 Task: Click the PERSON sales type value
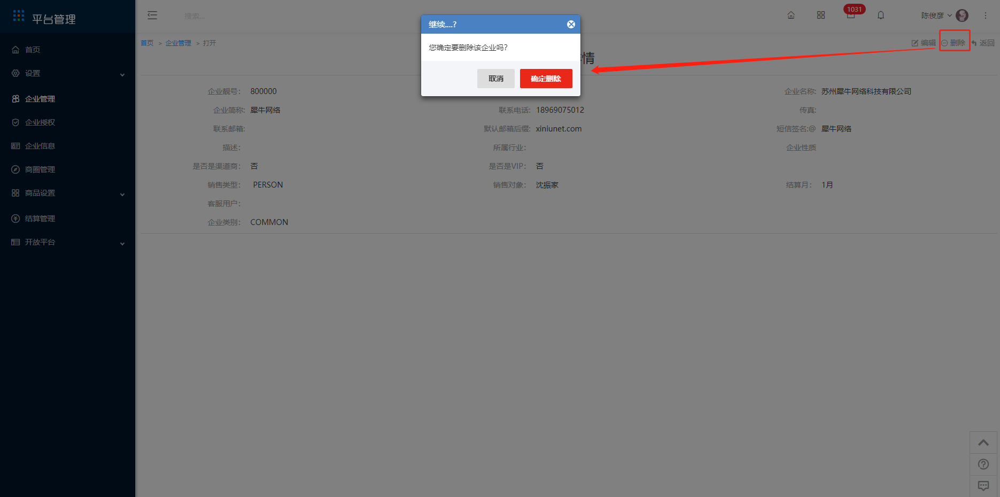click(268, 185)
